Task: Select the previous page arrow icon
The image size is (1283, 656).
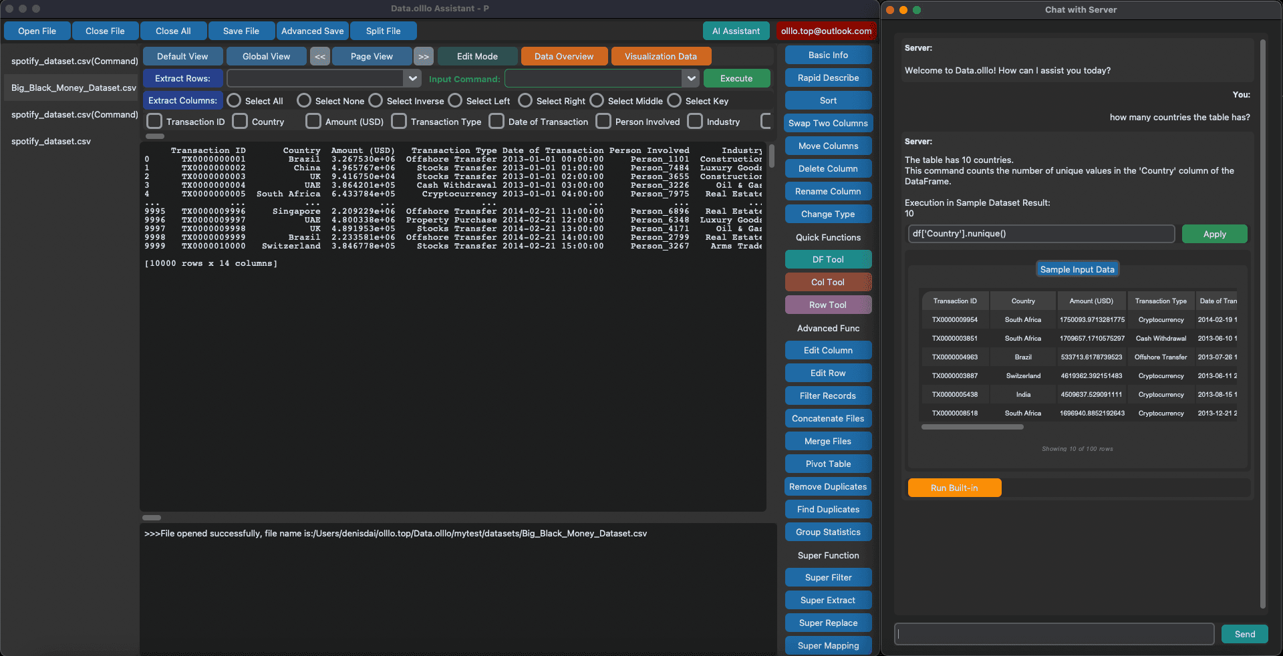Action: coord(319,56)
